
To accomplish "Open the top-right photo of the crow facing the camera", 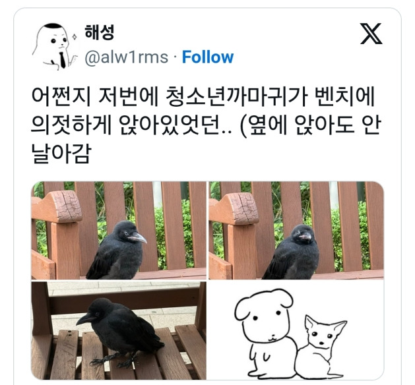I will (x=296, y=230).
